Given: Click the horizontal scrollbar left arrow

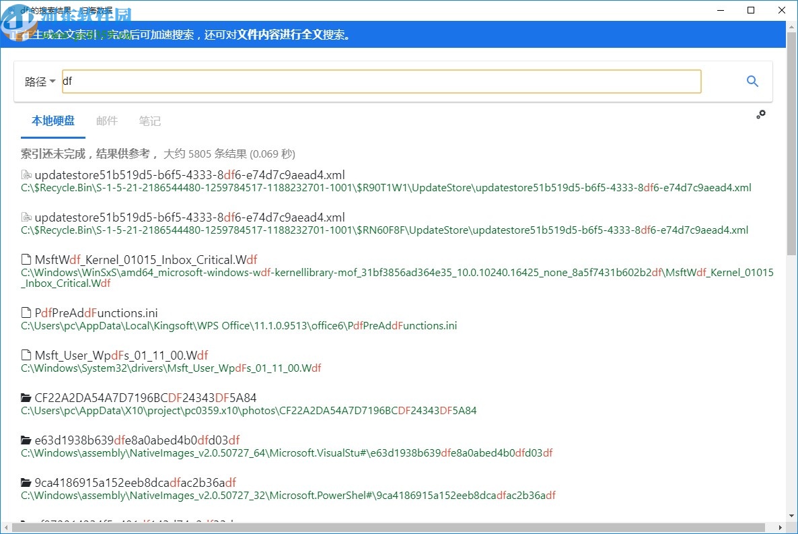Looking at the screenshot, I should click(x=5, y=527).
